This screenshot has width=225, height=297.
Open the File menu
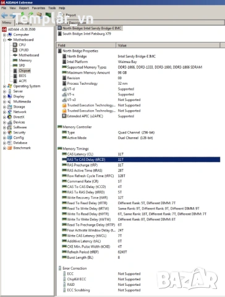tap(4, 8)
